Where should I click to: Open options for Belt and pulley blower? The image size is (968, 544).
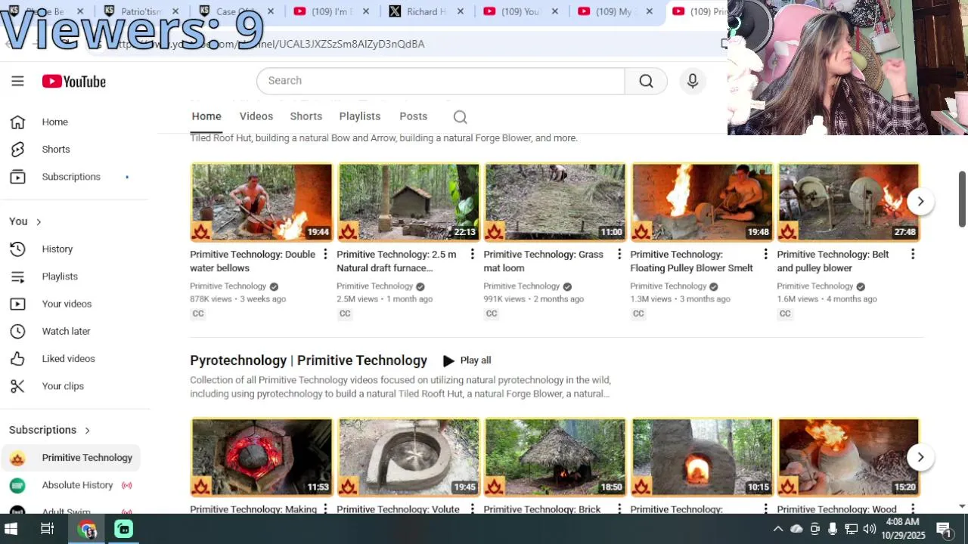tap(912, 254)
